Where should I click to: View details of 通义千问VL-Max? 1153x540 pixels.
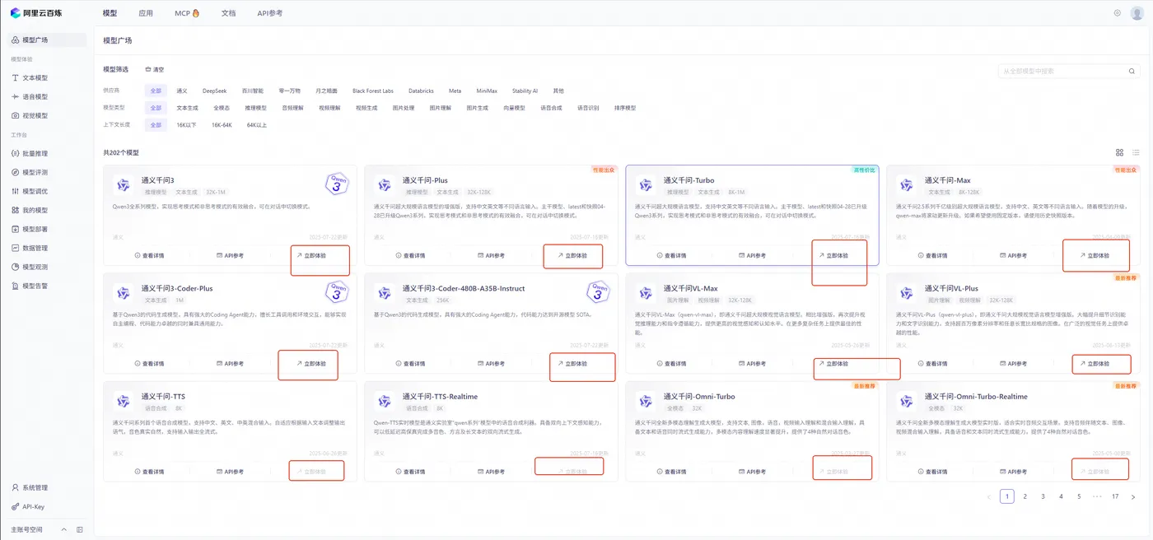pos(671,364)
